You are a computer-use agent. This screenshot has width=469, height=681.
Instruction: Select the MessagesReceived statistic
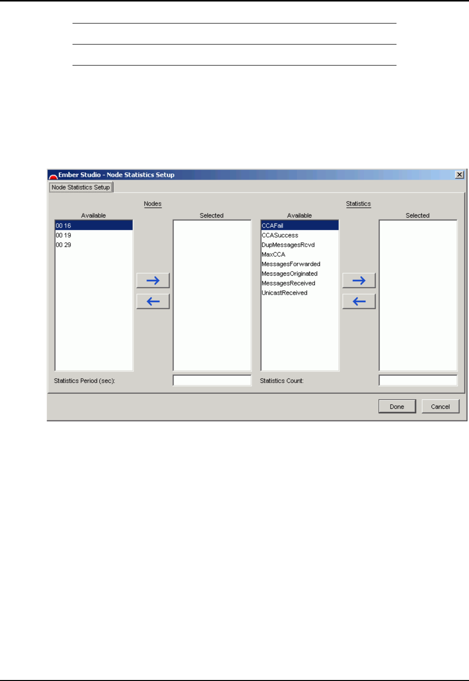click(x=300, y=283)
